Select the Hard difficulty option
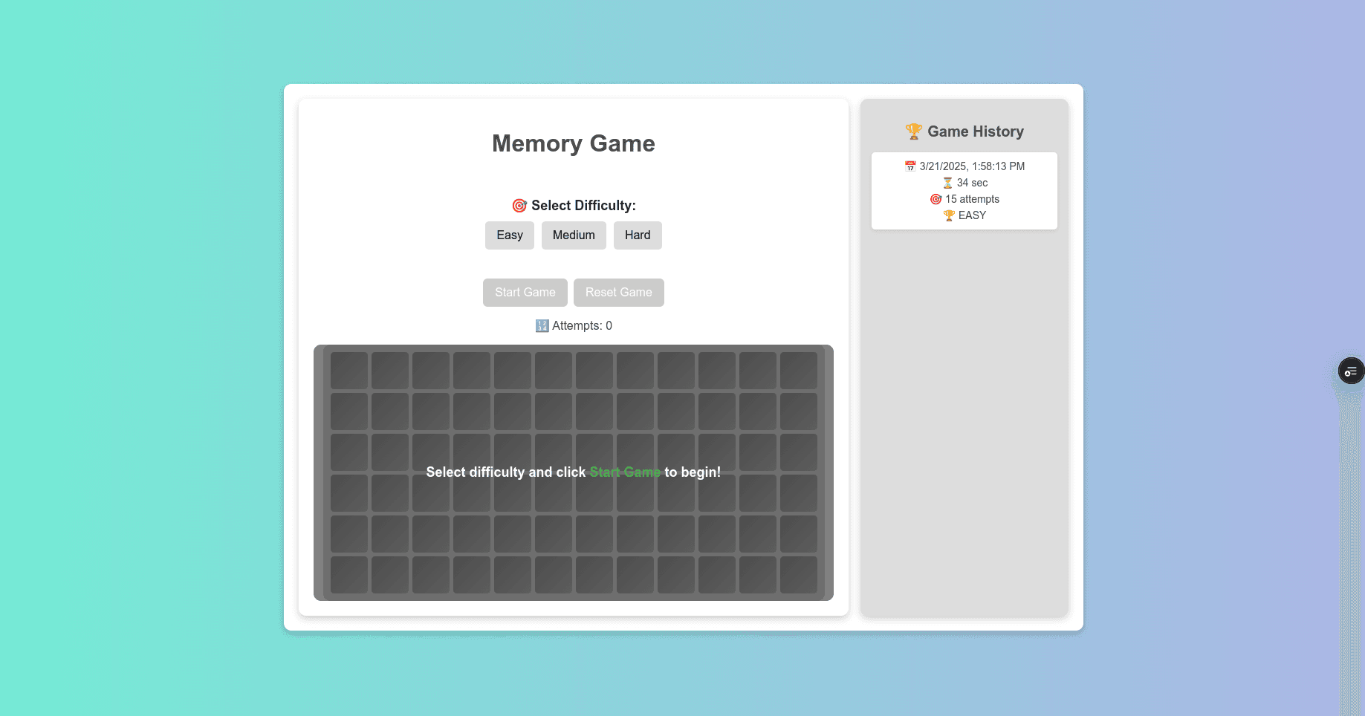Screen dimensions: 1365x716 click(637, 235)
